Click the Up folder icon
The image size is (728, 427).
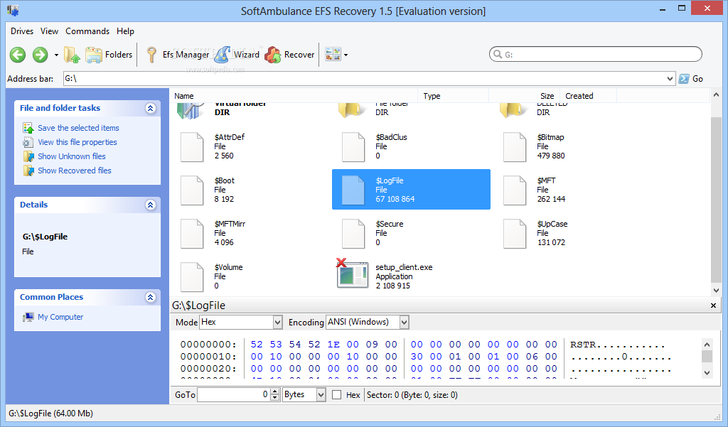72,55
